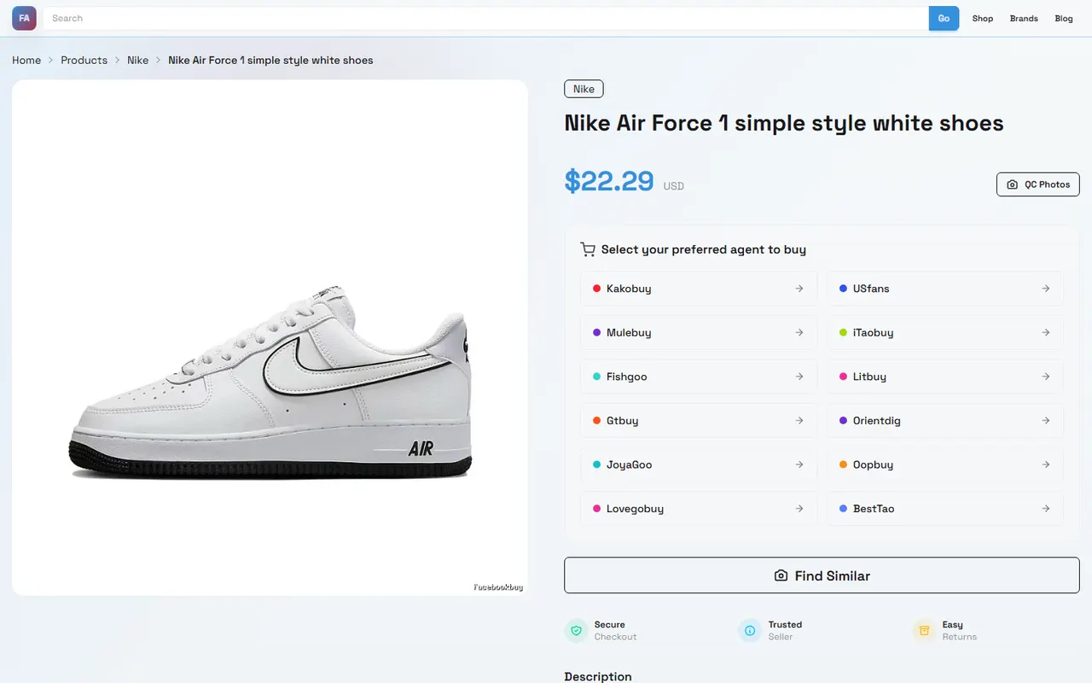Click the Nike brand tag above title

click(584, 89)
